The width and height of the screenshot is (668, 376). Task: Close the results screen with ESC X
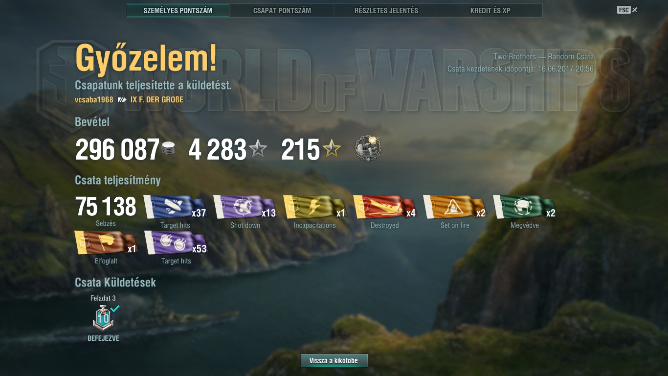pos(627,10)
